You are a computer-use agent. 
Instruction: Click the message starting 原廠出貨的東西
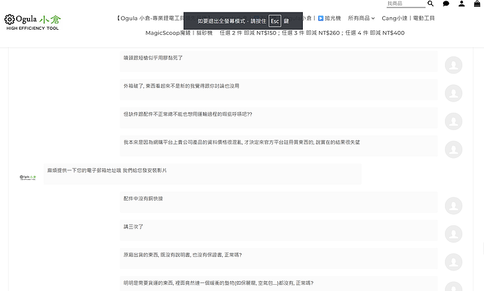279,258
